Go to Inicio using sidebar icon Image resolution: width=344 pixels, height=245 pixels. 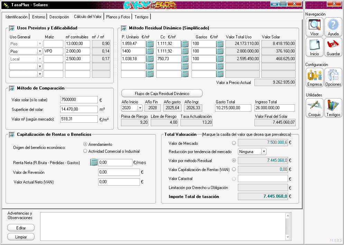pyautogui.click(x=314, y=47)
